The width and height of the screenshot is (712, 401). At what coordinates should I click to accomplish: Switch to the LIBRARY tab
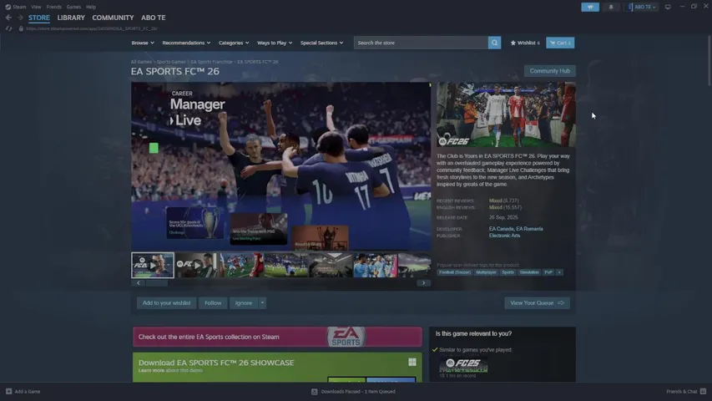pyautogui.click(x=71, y=18)
